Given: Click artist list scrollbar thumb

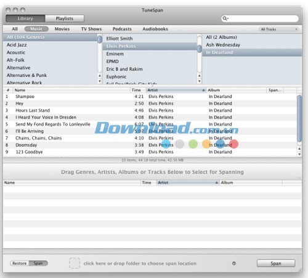Looking at the screenshot, I should coord(199,49).
